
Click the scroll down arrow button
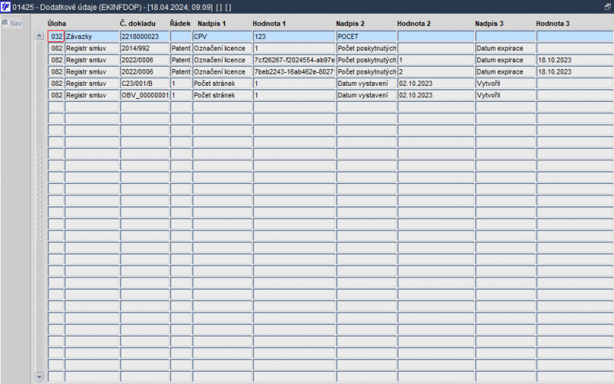(39, 376)
